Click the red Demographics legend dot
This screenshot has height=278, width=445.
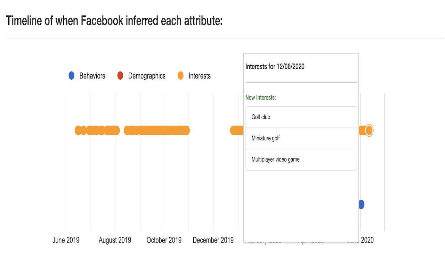coord(120,76)
